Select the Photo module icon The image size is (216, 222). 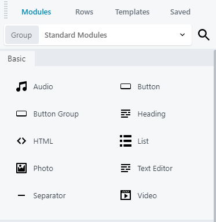[x=21, y=168]
